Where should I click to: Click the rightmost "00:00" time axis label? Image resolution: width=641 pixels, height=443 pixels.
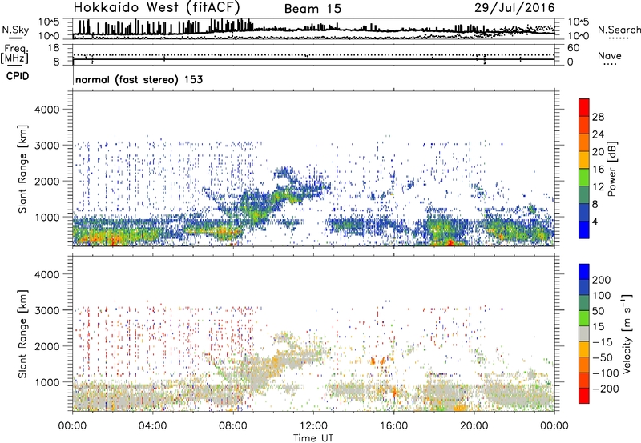[x=554, y=426]
